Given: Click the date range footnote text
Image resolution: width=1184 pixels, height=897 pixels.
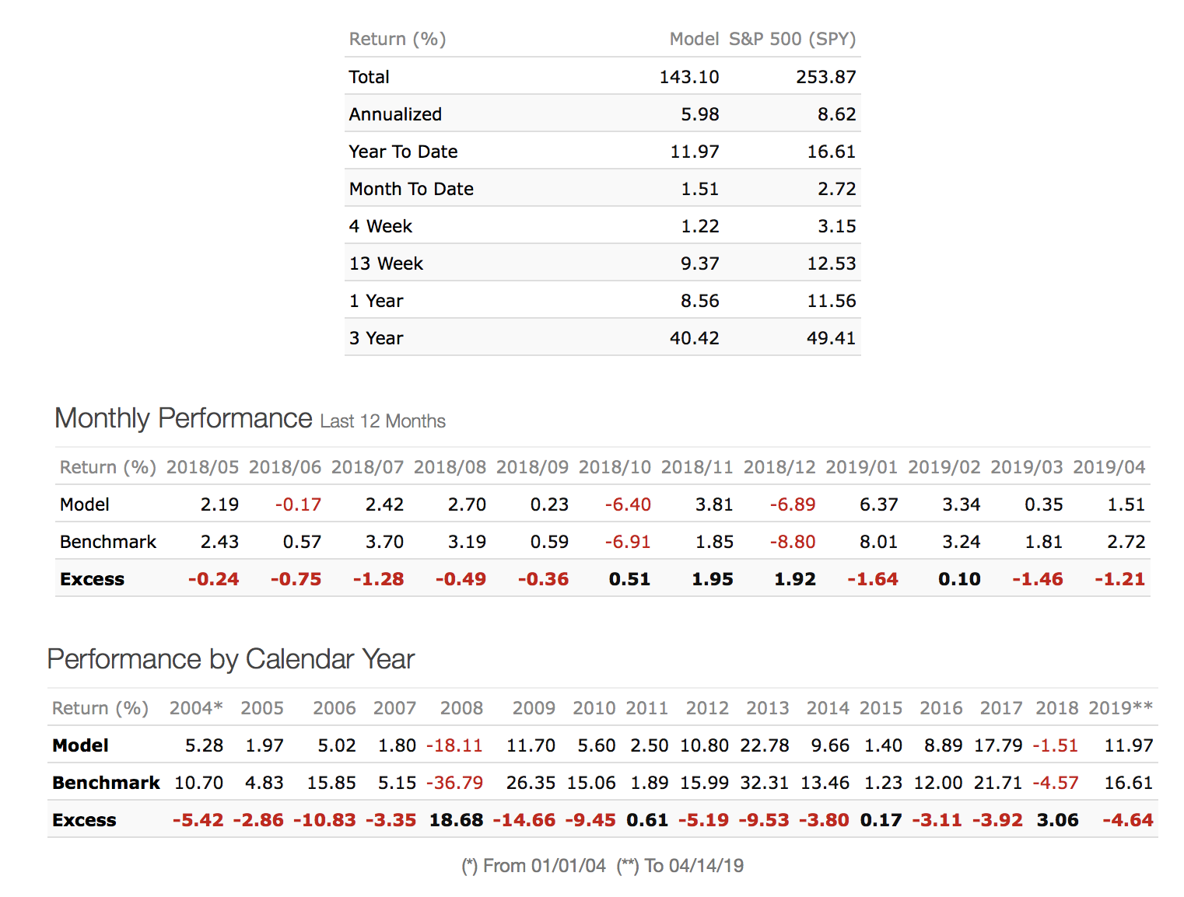Looking at the screenshot, I should tap(602, 866).
